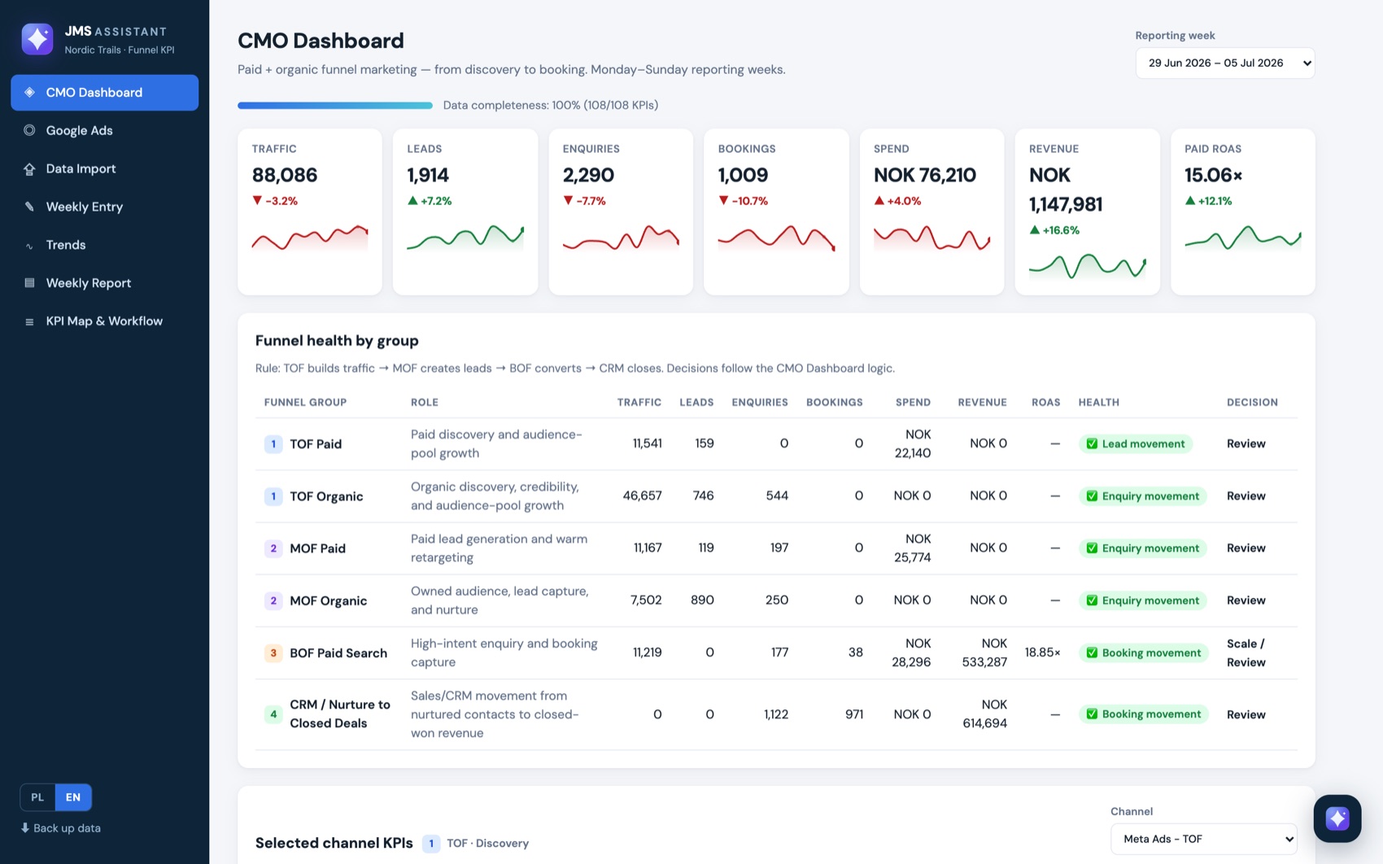The image size is (1383, 864).
Task: Open the Reporting week dropdown
Action: coord(1225,63)
